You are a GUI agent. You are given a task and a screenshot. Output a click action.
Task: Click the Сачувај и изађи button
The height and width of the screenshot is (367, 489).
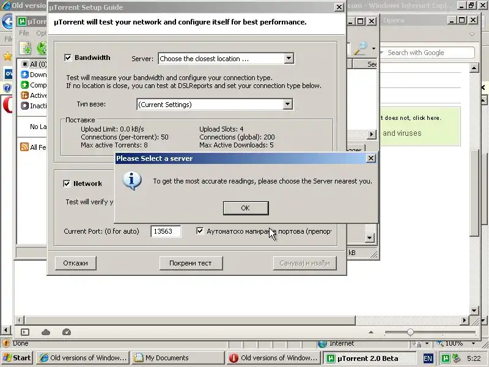point(304,263)
